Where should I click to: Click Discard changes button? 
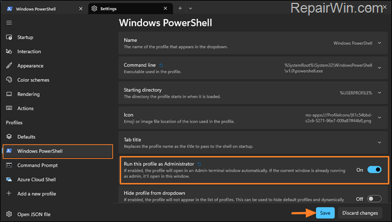coord(360,213)
